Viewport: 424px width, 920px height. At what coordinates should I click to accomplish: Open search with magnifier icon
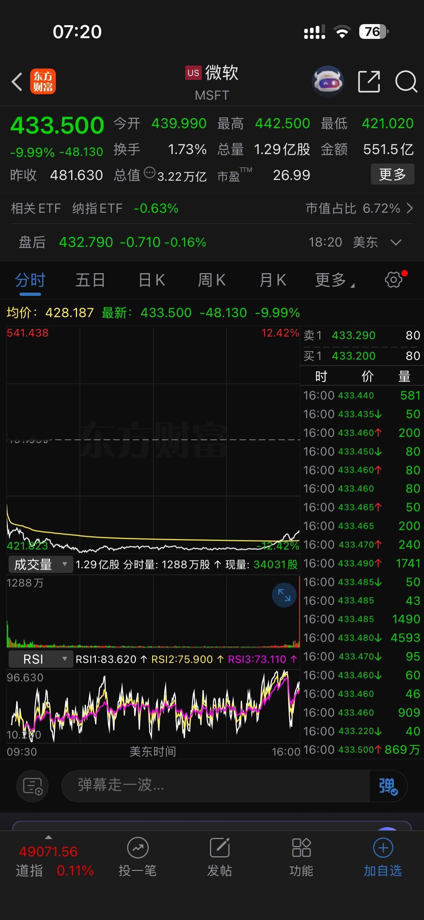[x=406, y=82]
